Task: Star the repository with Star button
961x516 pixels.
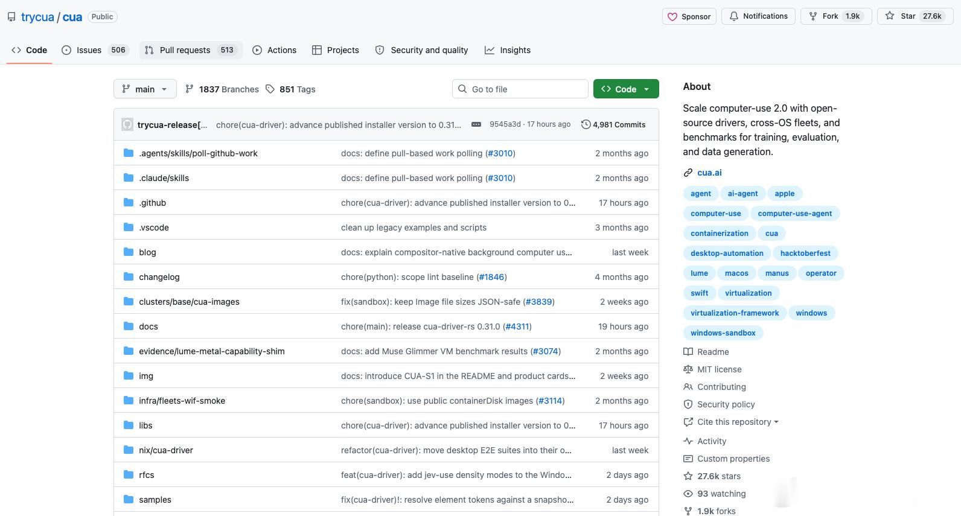Action: pos(915,16)
